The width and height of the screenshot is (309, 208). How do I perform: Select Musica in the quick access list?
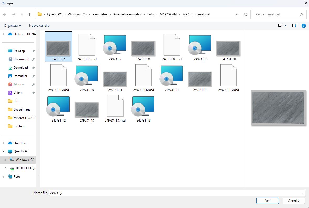click(19, 84)
